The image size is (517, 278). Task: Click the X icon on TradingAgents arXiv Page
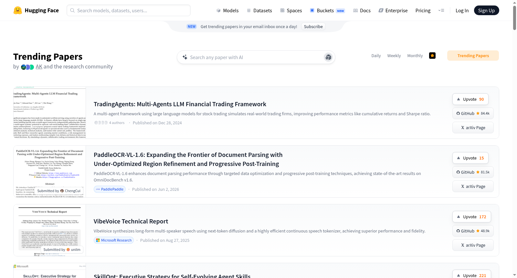click(463, 128)
